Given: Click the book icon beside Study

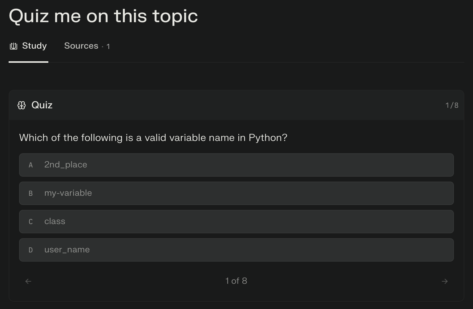Looking at the screenshot, I should tap(14, 46).
